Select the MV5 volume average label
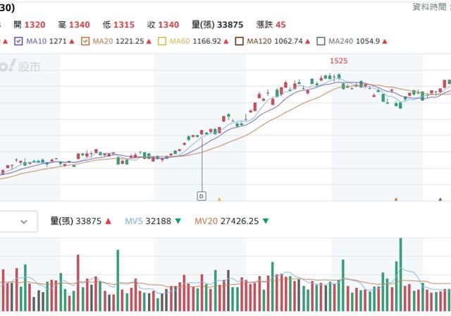The height and width of the screenshot is (316, 451). pyautogui.click(x=134, y=221)
